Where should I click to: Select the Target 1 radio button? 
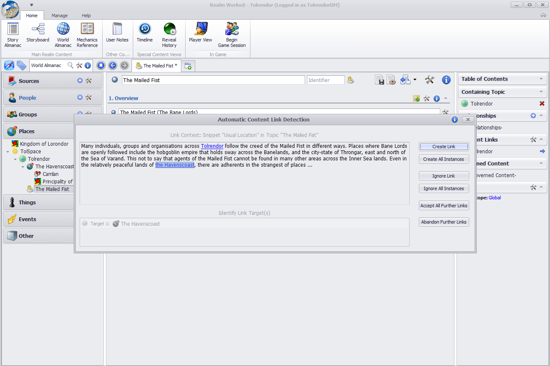click(x=85, y=224)
